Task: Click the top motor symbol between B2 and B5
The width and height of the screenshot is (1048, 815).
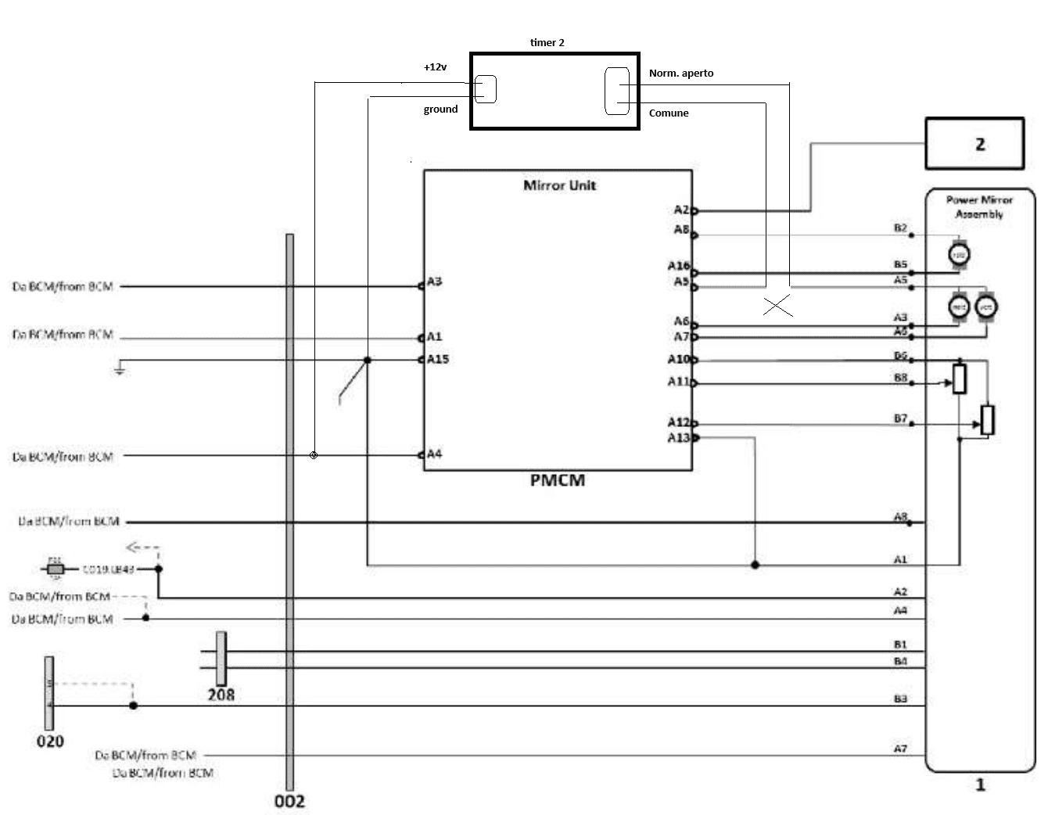Action: (x=960, y=255)
